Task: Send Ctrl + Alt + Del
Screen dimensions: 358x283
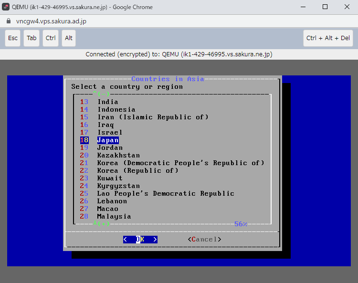Action: pyautogui.click(x=328, y=38)
